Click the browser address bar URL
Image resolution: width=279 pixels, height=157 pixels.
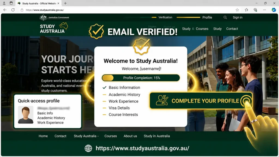(x=45, y=10)
